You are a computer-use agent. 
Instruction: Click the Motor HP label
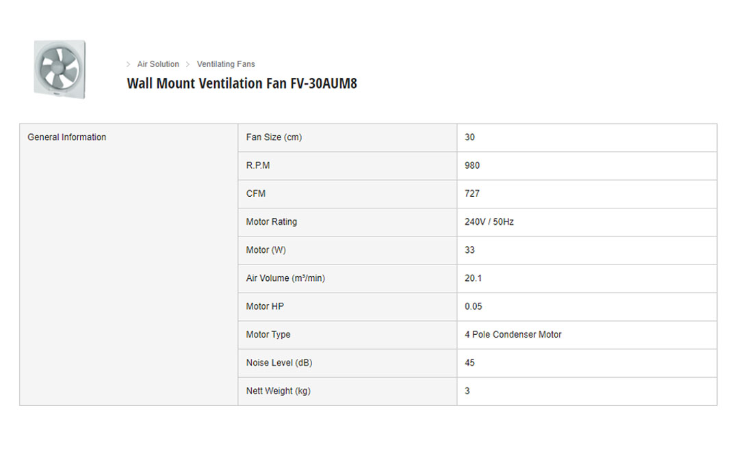265,306
